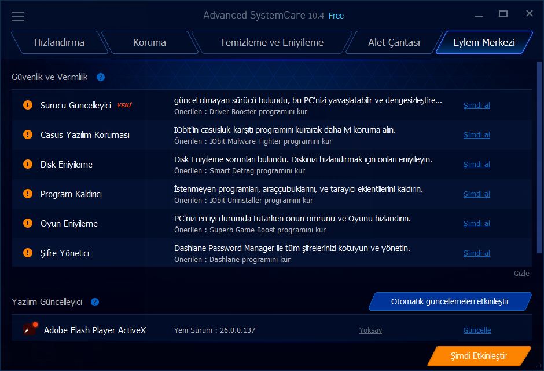The width and height of the screenshot is (544, 371).
Task: Open the hamburger main menu
Action: coord(18,16)
